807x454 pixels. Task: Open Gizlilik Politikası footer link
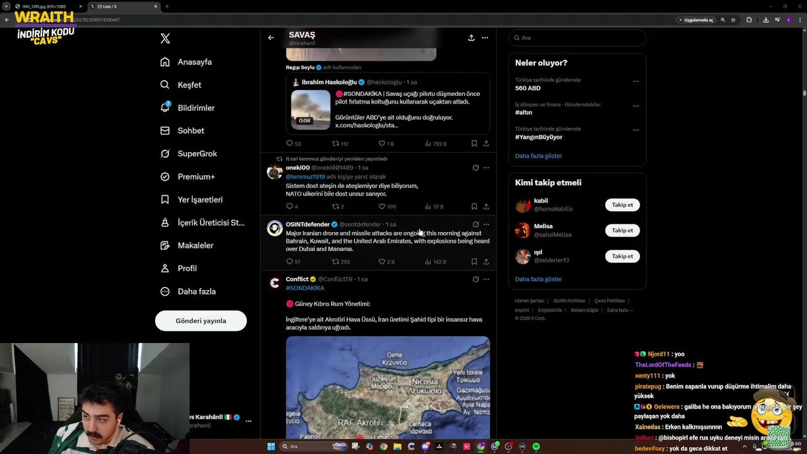568,301
